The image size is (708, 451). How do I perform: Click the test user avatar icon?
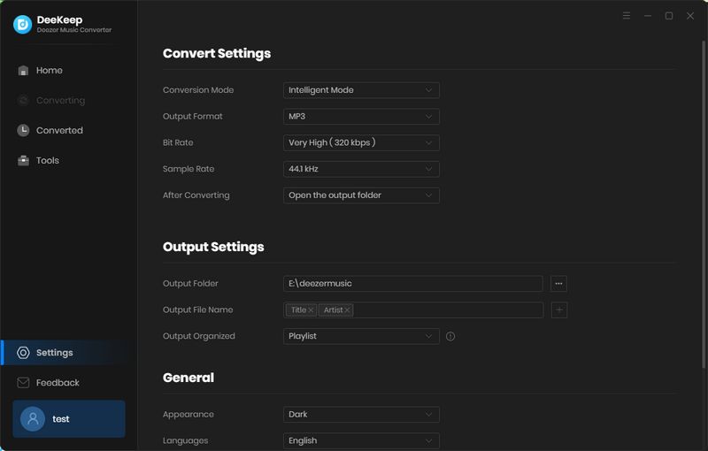(33, 419)
